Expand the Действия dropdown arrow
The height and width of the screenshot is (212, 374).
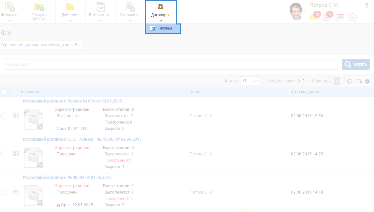pyautogui.click(x=70, y=20)
